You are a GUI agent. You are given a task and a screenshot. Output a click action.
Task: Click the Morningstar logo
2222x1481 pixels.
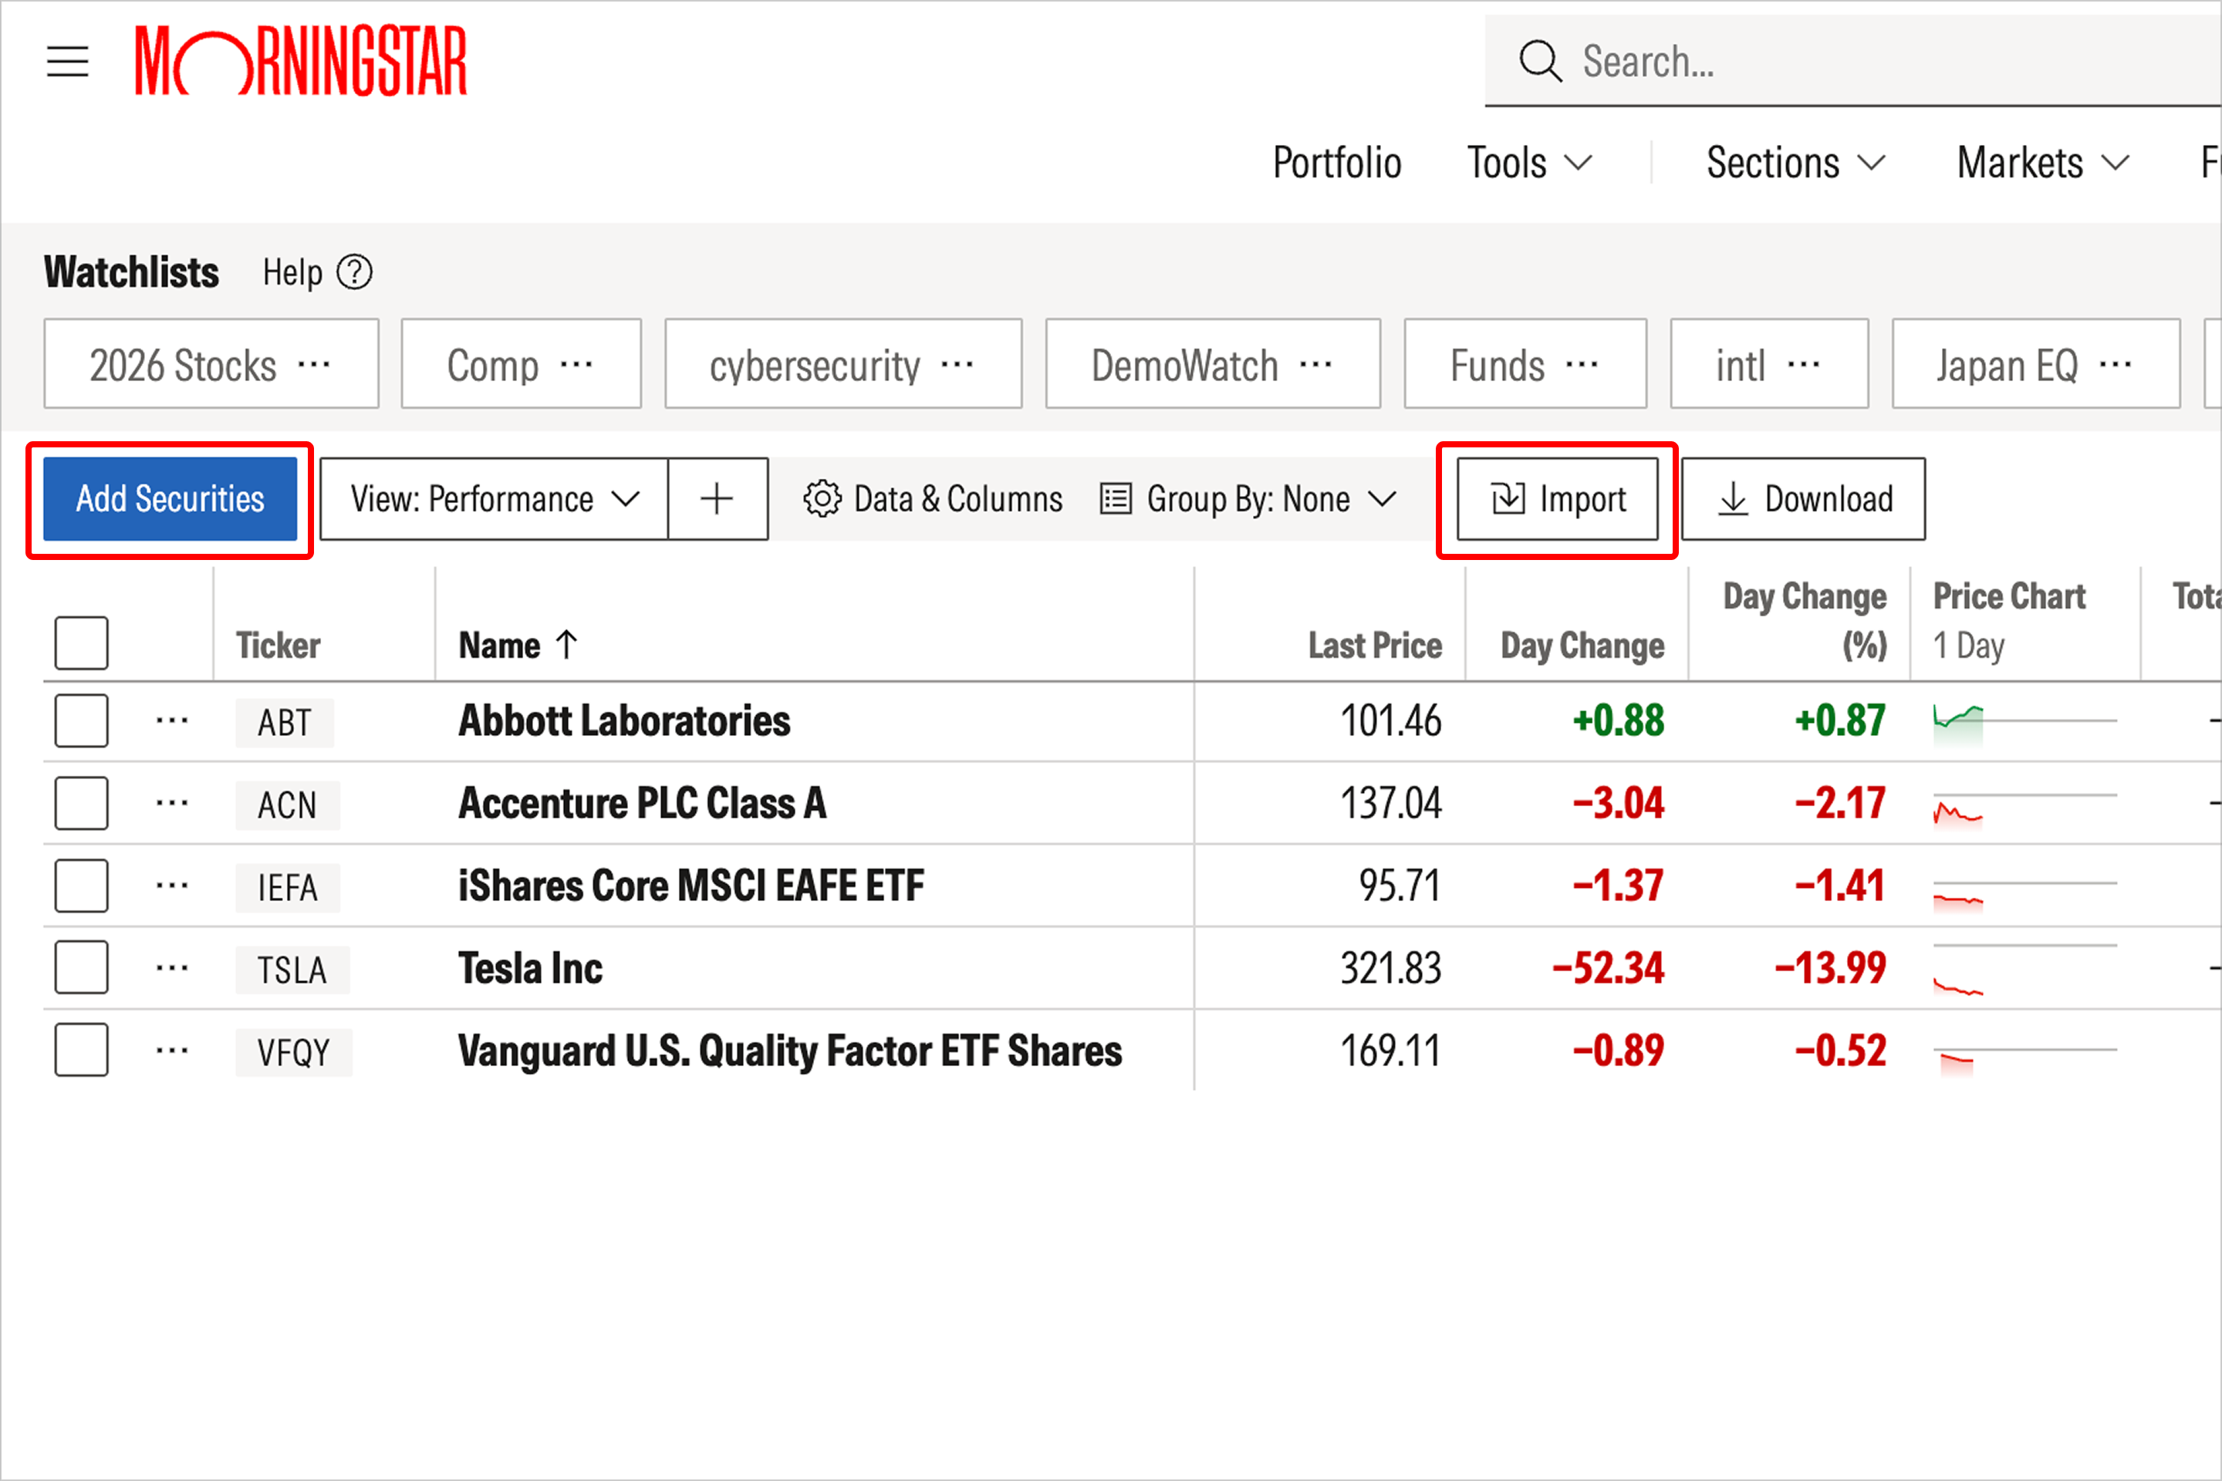pyautogui.click(x=300, y=62)
